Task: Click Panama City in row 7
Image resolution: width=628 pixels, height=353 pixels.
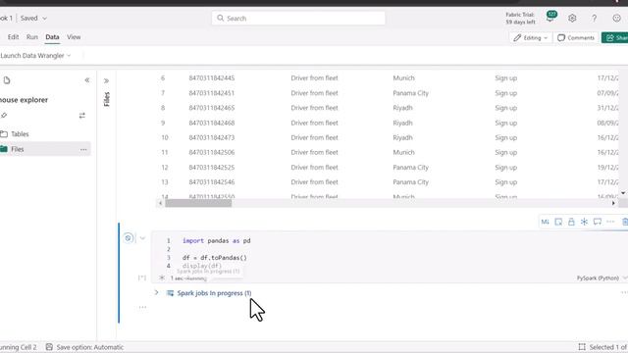Action: (410, 93)
